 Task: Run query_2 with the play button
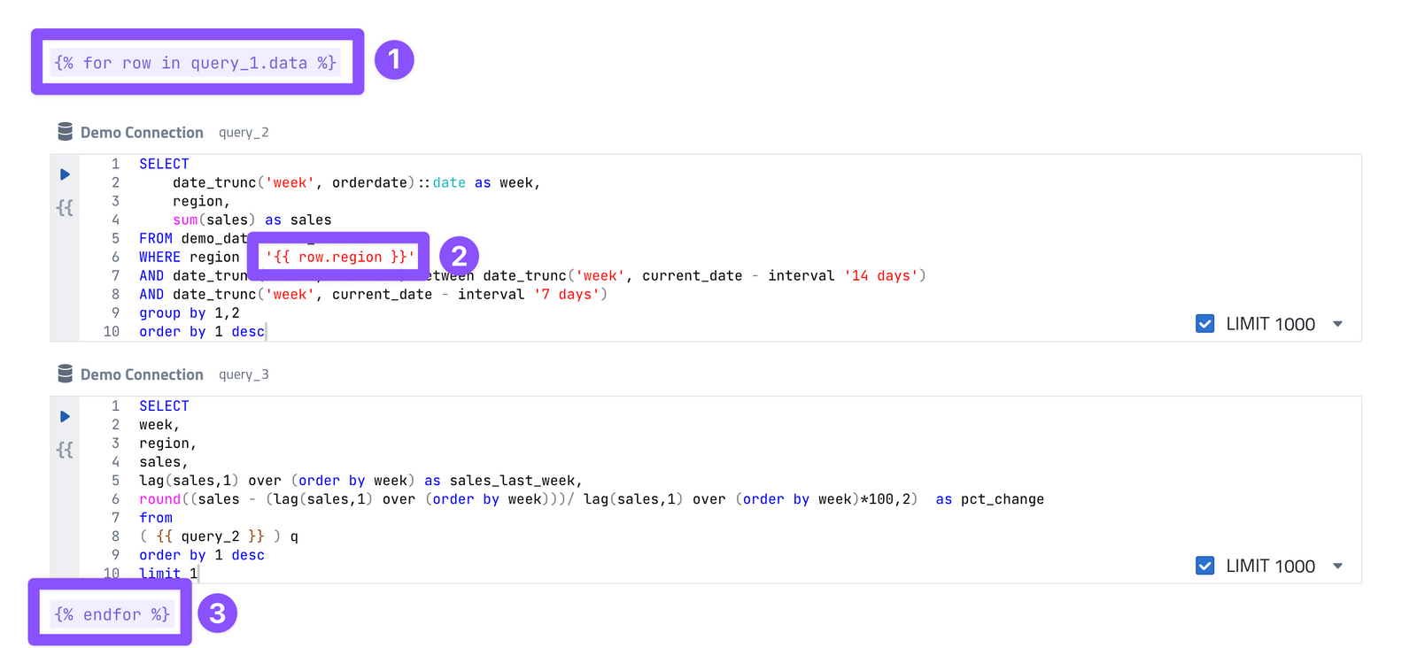click(x=65, y=174)
